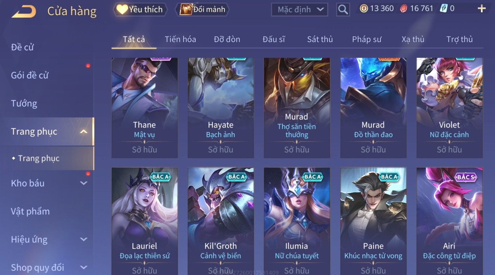Open Tướng in the sidebar
The height and width of the screenshot is (275, 495).
tap(24, 104)
